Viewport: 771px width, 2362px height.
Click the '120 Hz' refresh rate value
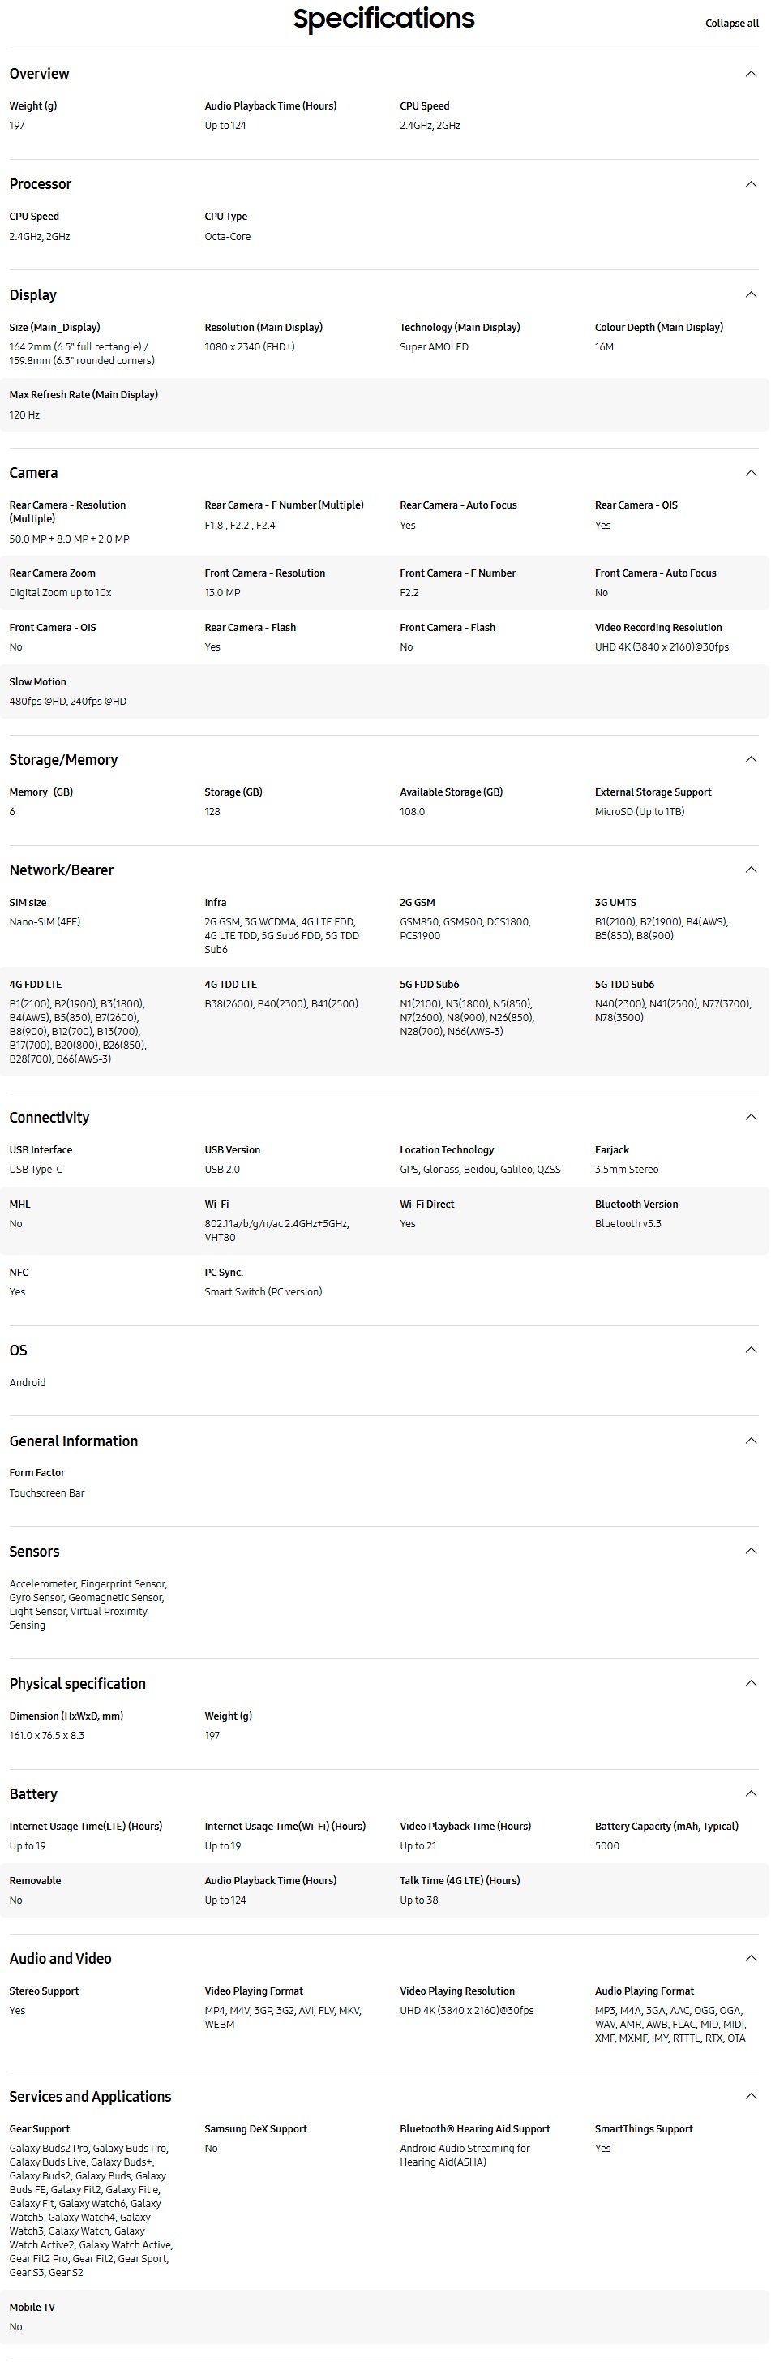pyautogui.click(x=25, y=415)
